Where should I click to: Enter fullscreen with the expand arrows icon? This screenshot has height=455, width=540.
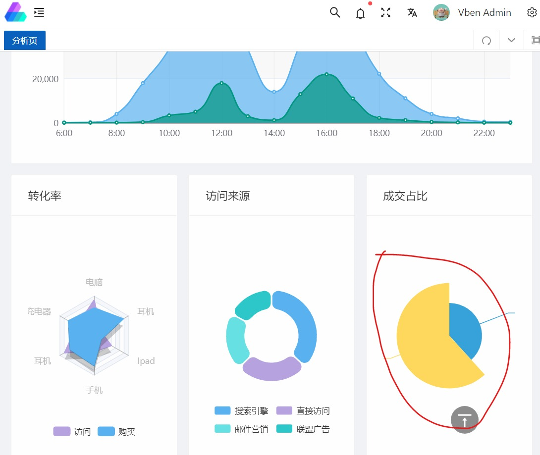point(386,12)
